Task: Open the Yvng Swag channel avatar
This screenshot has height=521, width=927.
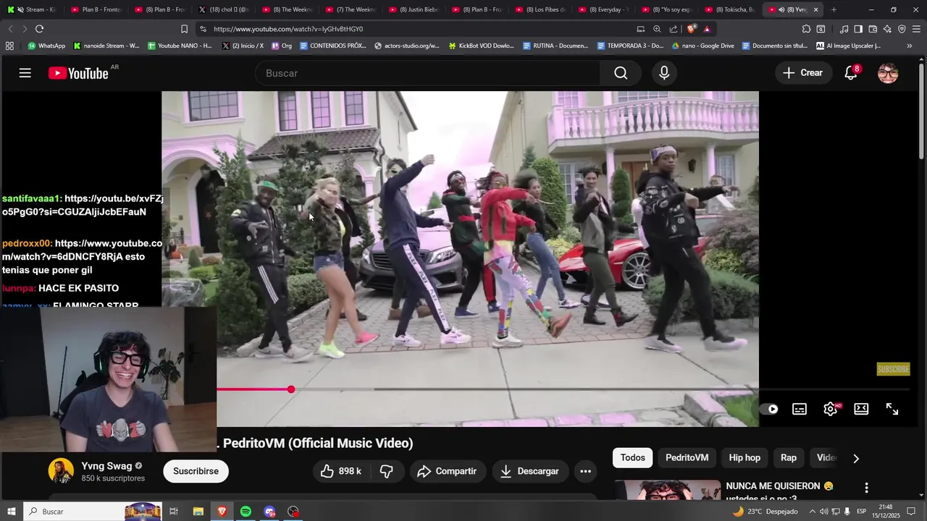Action: [x=61, y=471]
